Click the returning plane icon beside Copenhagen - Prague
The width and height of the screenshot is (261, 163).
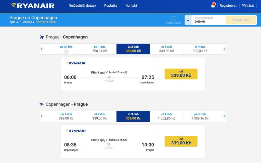42,105
